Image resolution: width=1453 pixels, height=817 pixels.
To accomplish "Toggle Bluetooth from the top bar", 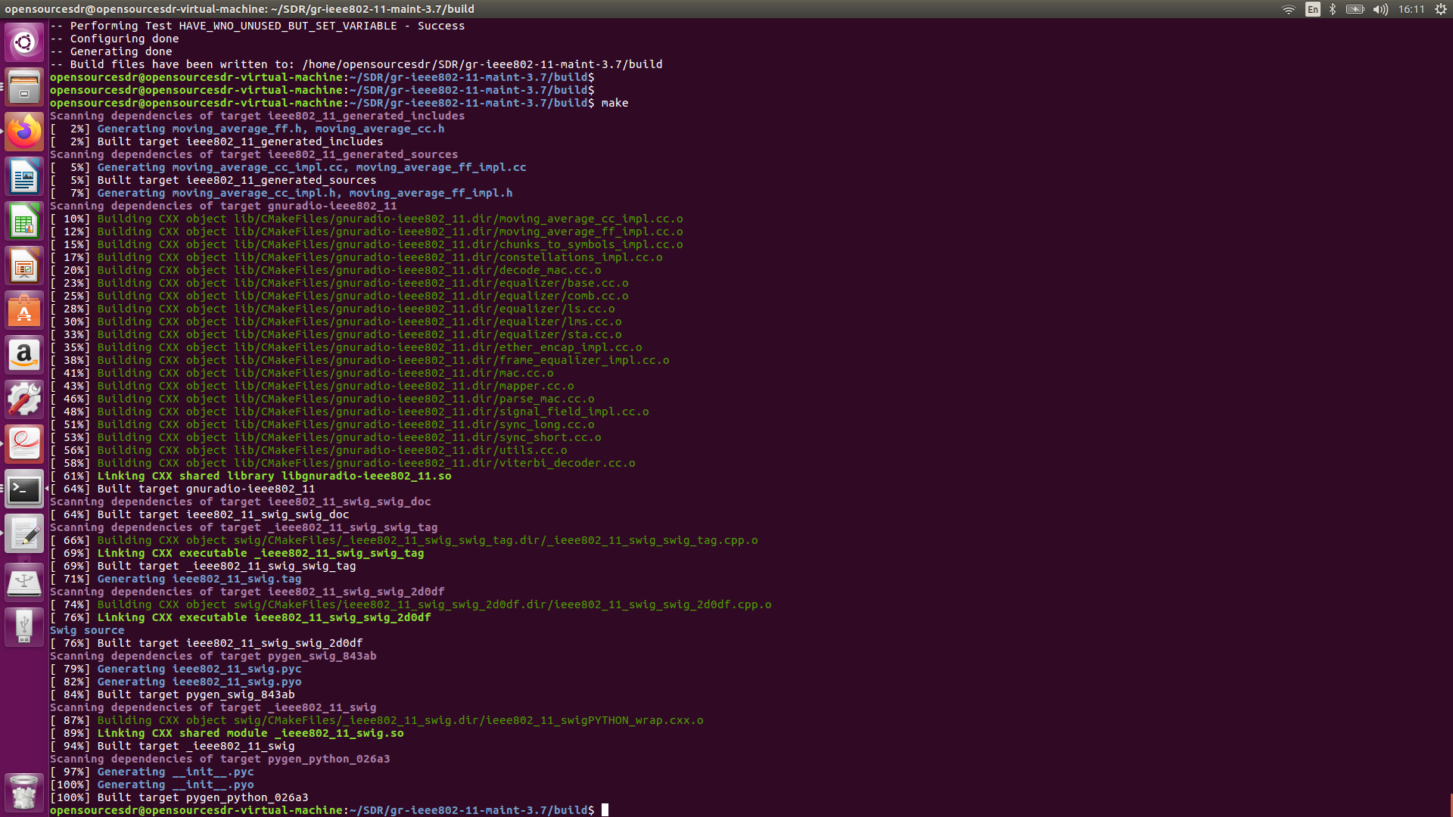I will click(1333, 10).
